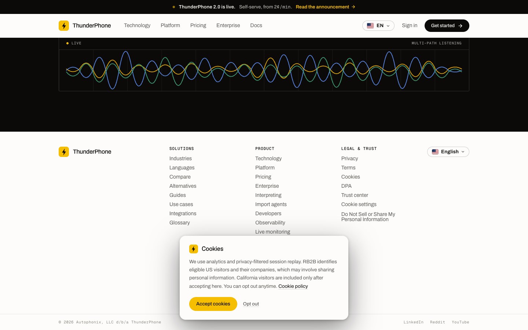528x330 pixels.
Task: Open Observability in the footer
Action: [x=270, y=223]
